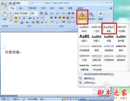Align text right
Viewport: 130px width, 101px height.
60,18
